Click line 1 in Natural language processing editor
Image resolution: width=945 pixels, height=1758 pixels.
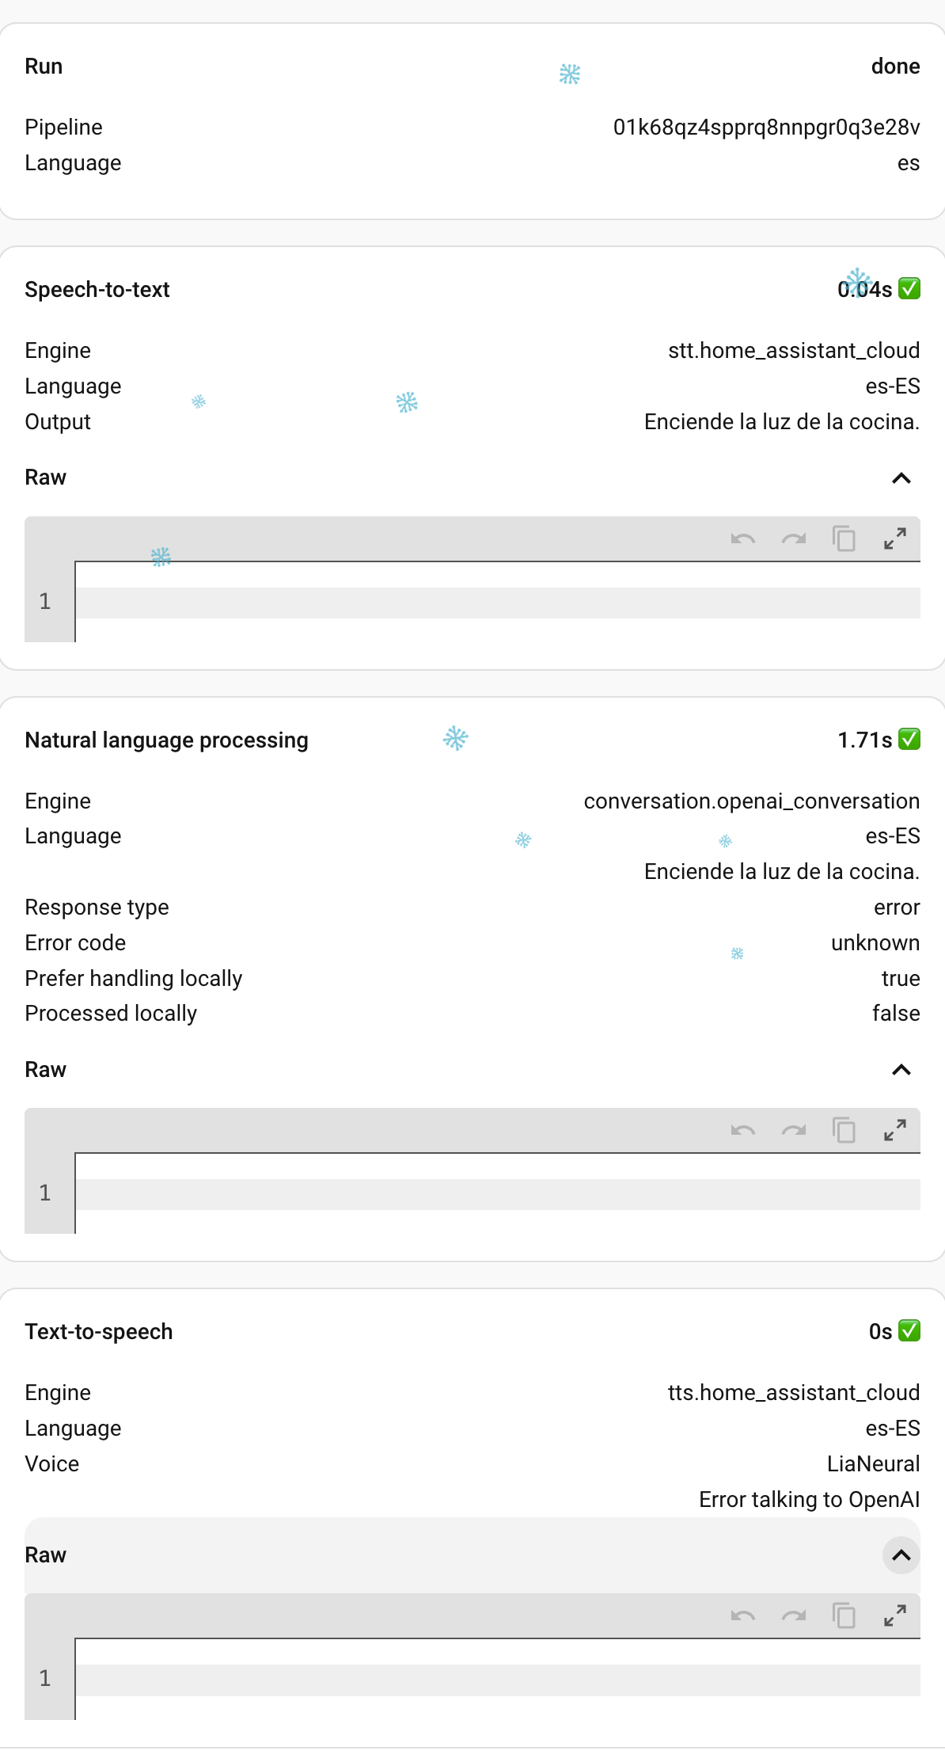click(x=497, y=1194)
